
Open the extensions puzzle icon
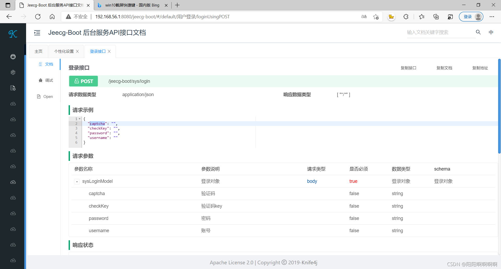coord(406,17)
